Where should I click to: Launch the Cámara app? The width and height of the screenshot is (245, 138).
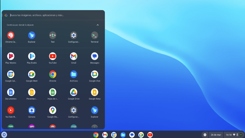32,110
